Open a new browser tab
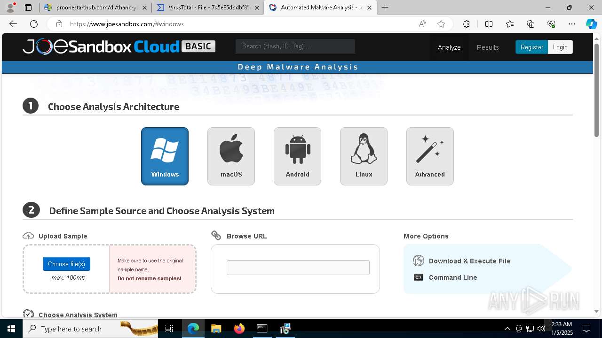The width and height of the screenshot is (602, 338). point(385,8)
